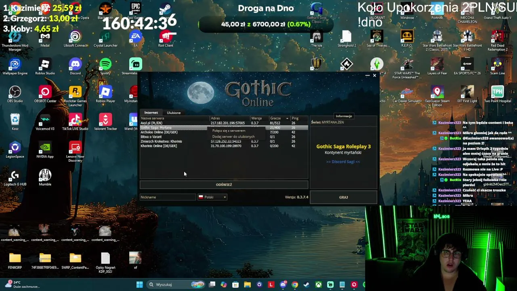Sort servers by the Wersja column header
The height and width of the screenshot is (291, 517).
(260, 118)
